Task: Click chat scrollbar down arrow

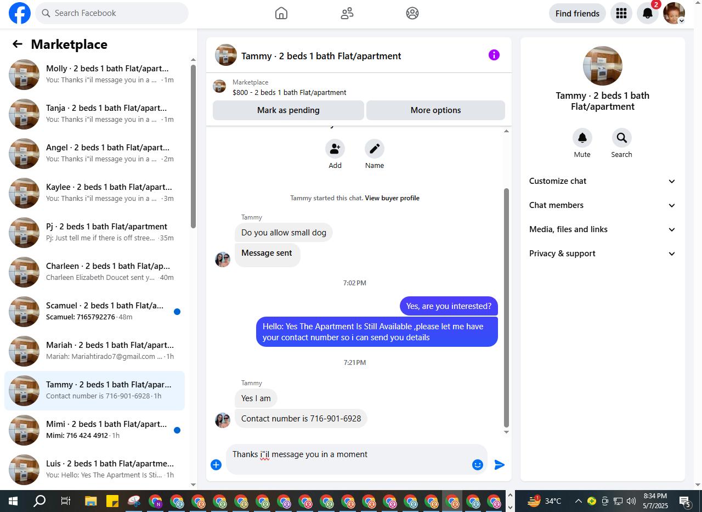Action: pyautogui.click(x=506, y=432)
